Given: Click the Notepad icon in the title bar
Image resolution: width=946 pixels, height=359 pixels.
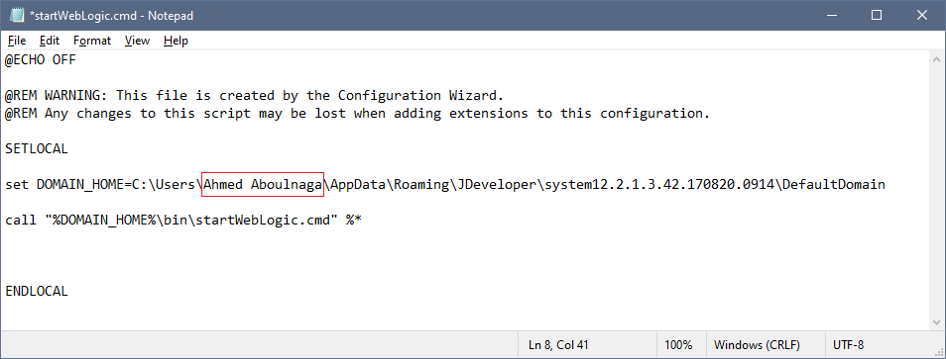Looking at the screenshot, I should 17,15.
